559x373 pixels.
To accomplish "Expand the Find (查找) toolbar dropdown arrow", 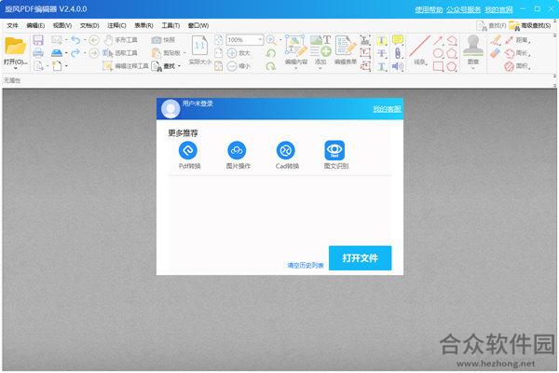I will 179,66.
